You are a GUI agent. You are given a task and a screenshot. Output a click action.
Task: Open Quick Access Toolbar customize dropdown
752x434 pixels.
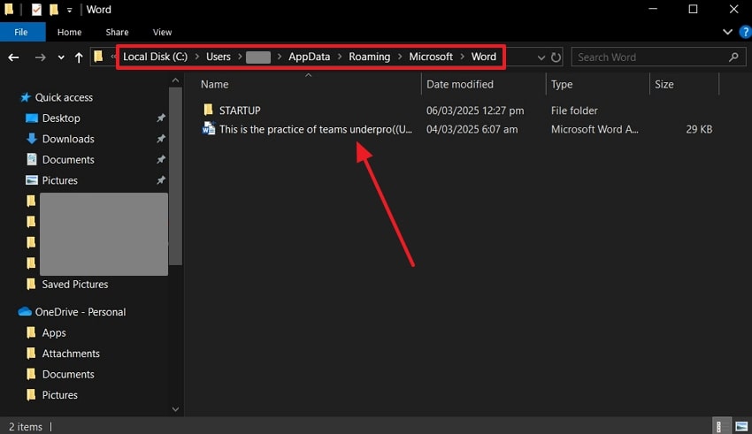click(x=70, y=10)
